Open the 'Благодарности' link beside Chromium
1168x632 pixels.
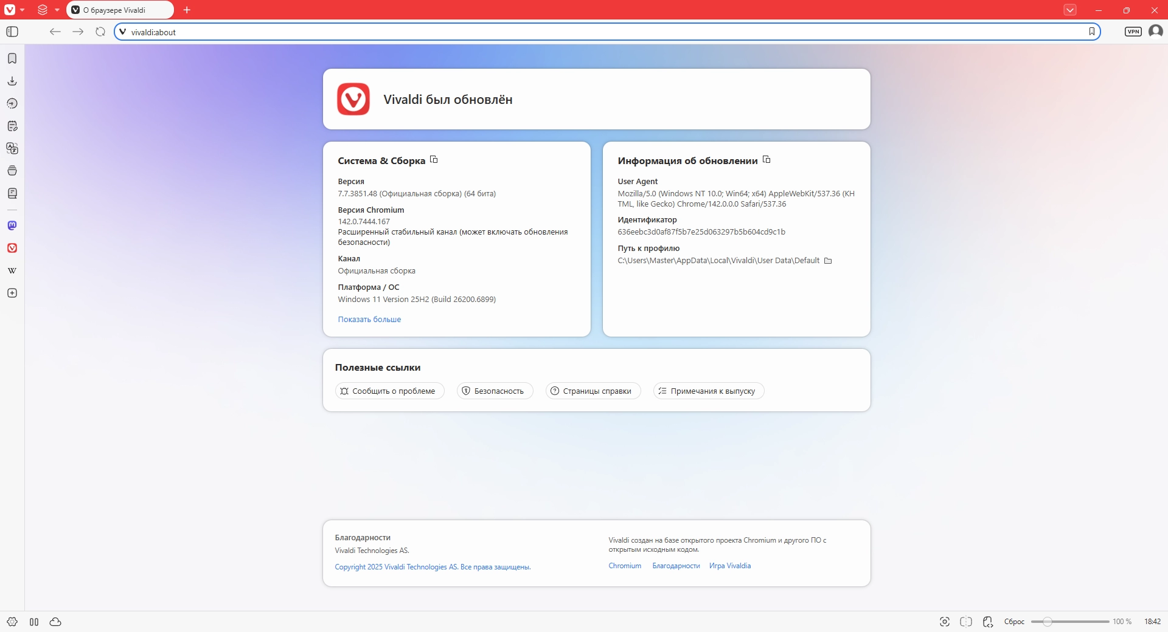676,566
